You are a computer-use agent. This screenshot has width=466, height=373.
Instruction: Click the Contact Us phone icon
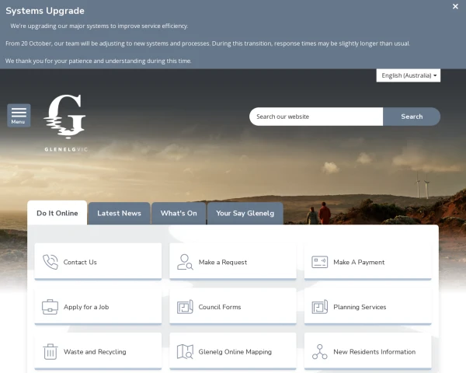click(x=50, y=262)
